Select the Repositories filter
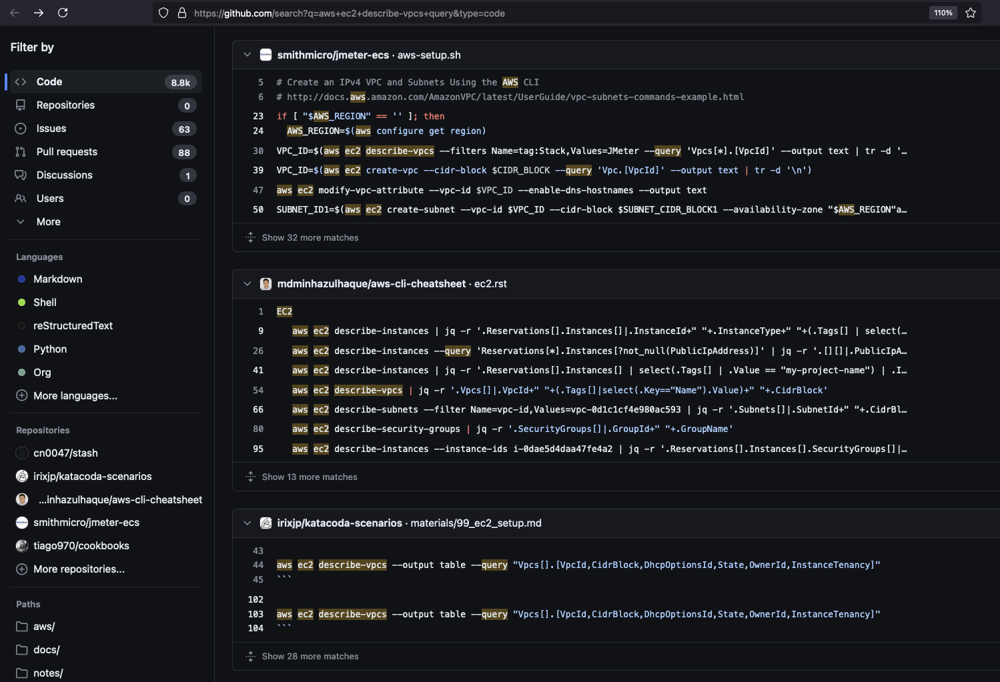Viewport: 1000px width, 682px height. pos(65,105)
